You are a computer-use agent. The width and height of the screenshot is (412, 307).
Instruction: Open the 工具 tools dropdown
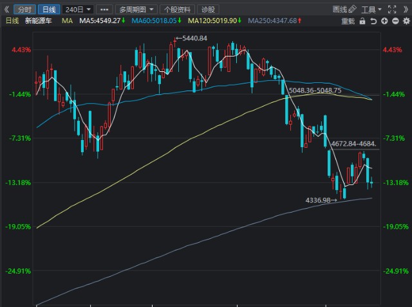pyautogui.click(x=371, y=10)
